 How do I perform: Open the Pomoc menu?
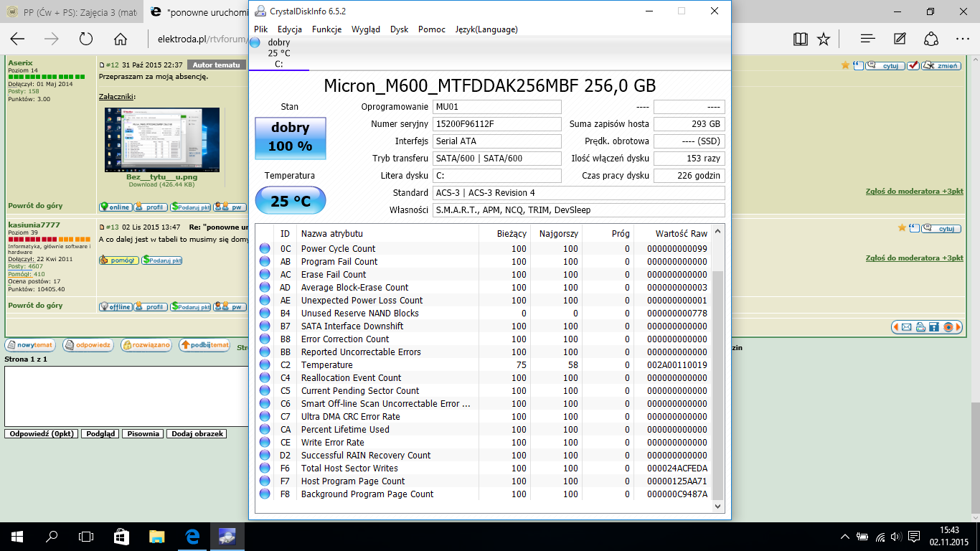click(x=432, y=29)
